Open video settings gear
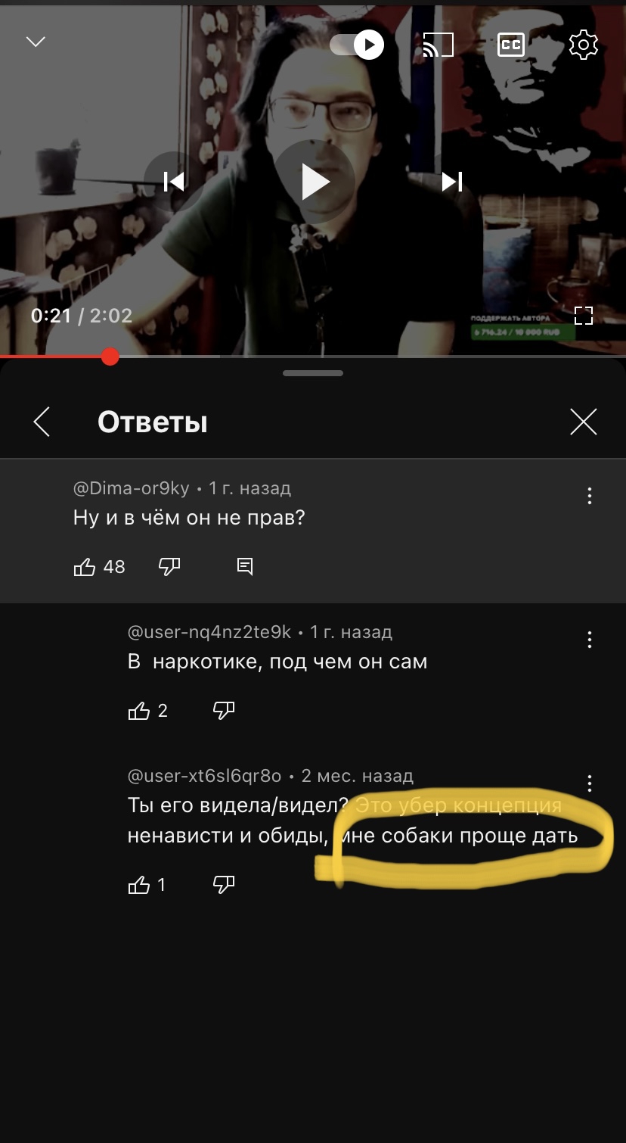Screen dimensions: 626x1143 pyautogui.click(x=584, y=45)
